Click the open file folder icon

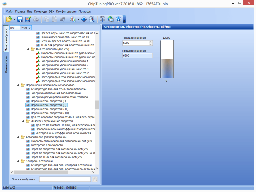(9, 19)
